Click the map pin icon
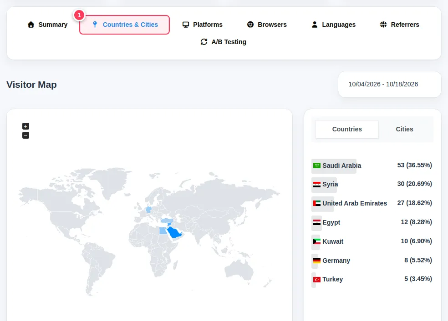Viewport: 448px width, 321px height. [x=95, y=25]
